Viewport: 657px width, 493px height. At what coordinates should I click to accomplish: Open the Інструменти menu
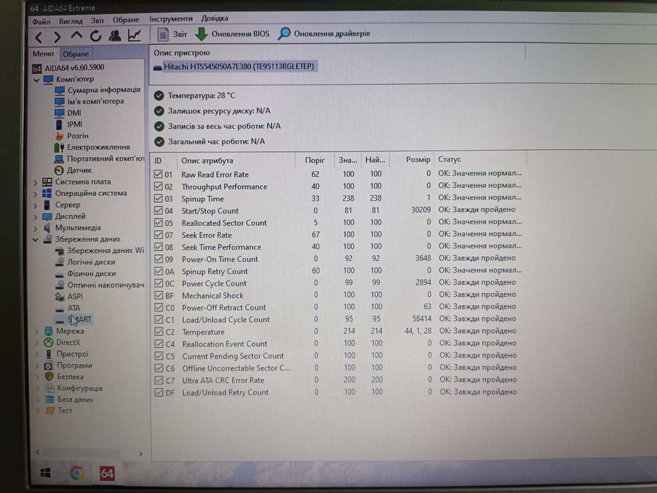(x=171, y=19)
